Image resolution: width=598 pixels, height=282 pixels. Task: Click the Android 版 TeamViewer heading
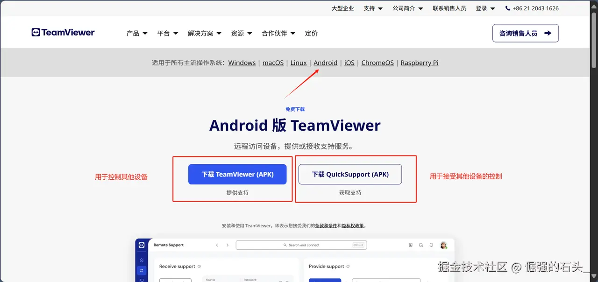tap(295, 125)
